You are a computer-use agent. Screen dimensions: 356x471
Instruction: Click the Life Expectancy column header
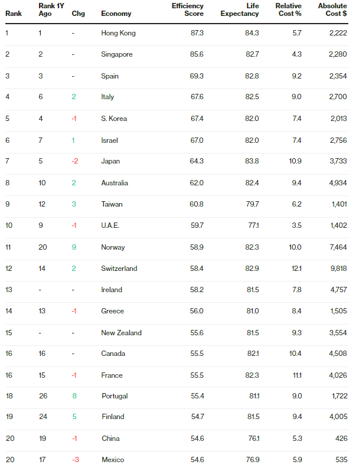point(240,9)
